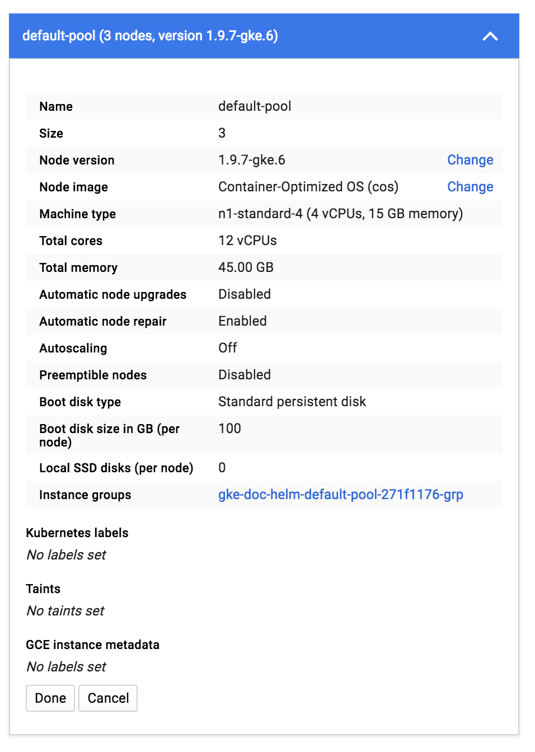Screen dimensions: 535x752
Task: Click the Autoscaling Off value
Action: click(x=228, y=348)
